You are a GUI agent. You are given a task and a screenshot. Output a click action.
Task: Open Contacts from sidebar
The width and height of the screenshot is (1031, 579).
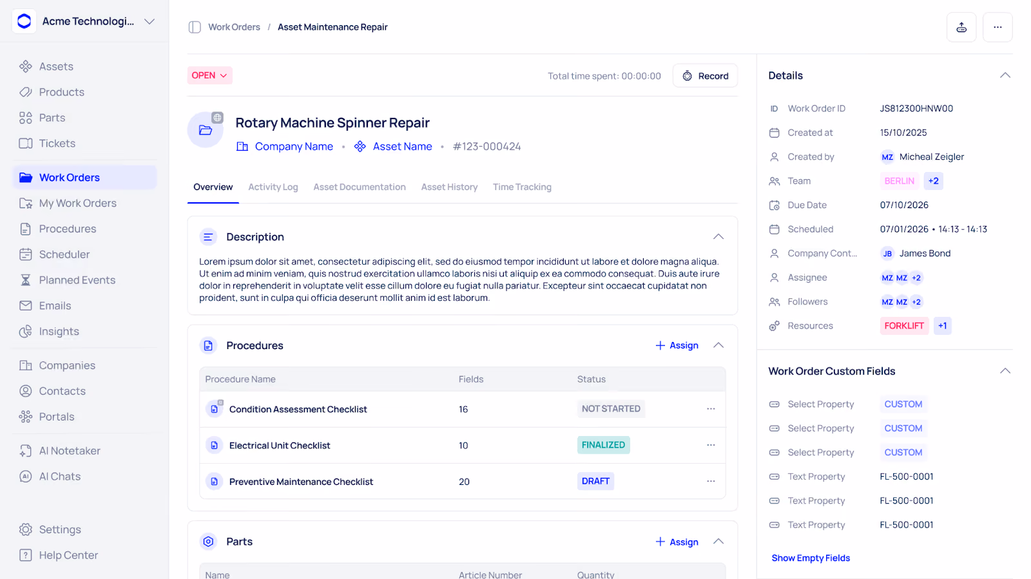pyautogui.click(x=84, y=391)
